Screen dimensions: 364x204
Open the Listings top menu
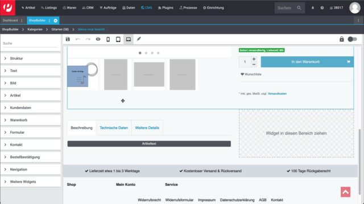pyautogui.click(x=49, y=8)
